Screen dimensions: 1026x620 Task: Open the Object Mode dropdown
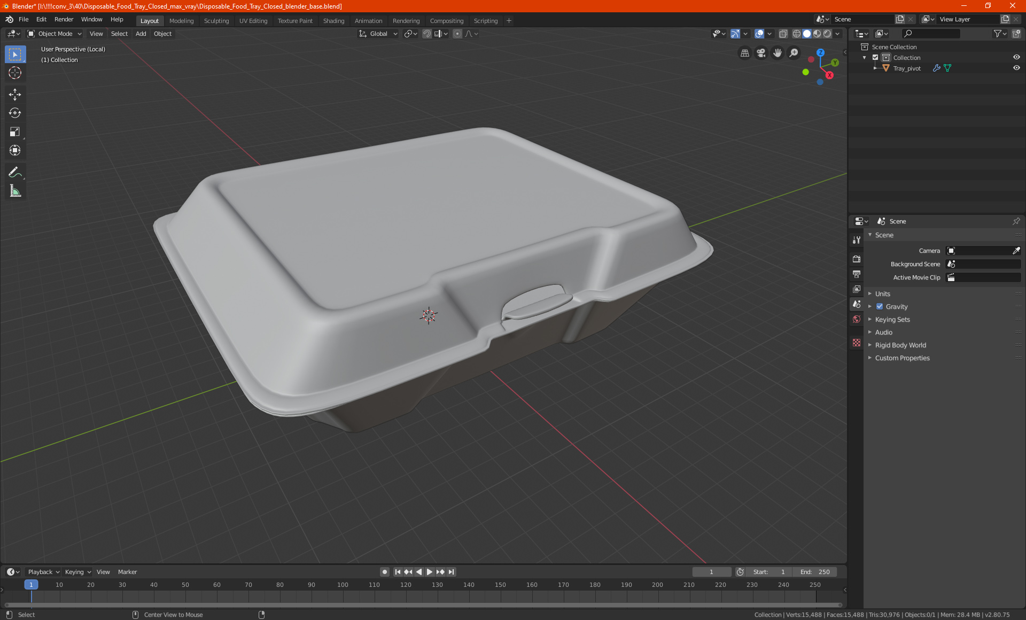click(55, 34)
